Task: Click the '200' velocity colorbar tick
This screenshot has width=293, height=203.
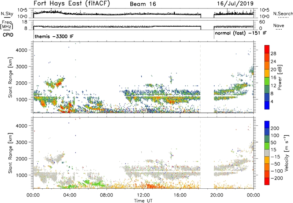Action: tap(275, 128)
